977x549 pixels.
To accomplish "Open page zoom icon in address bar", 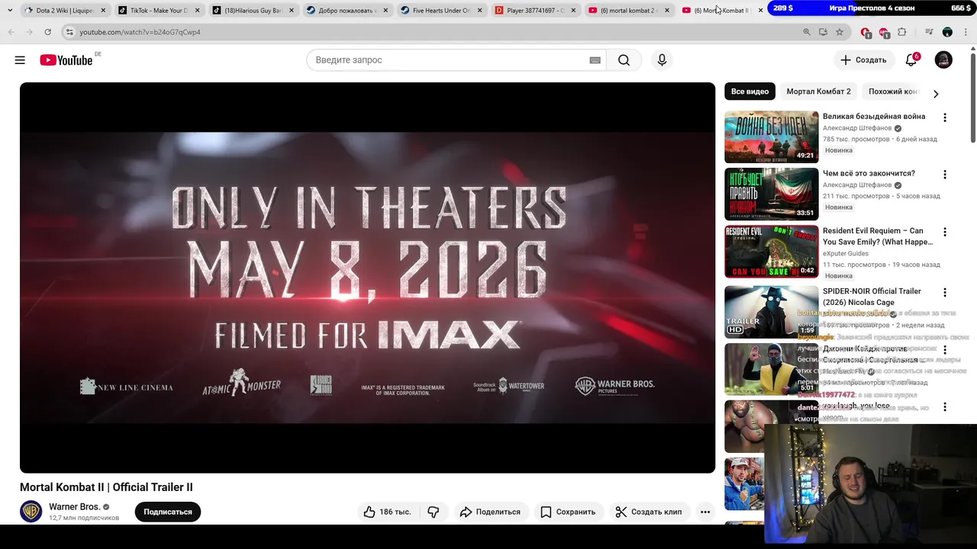I will coord(807,32).
